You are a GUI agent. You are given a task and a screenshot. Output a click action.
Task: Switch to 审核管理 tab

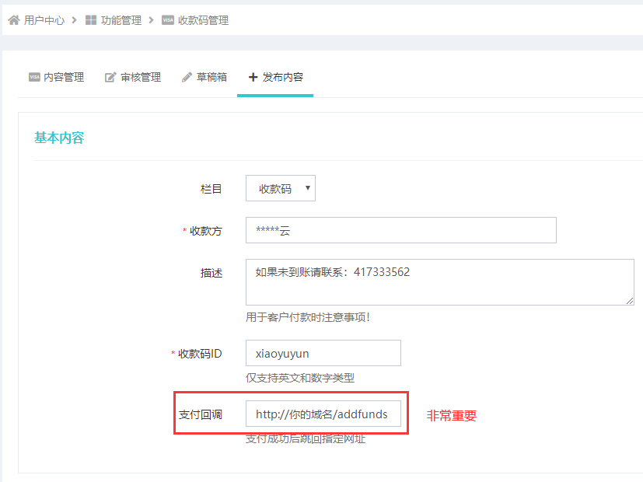pos(133,77)
